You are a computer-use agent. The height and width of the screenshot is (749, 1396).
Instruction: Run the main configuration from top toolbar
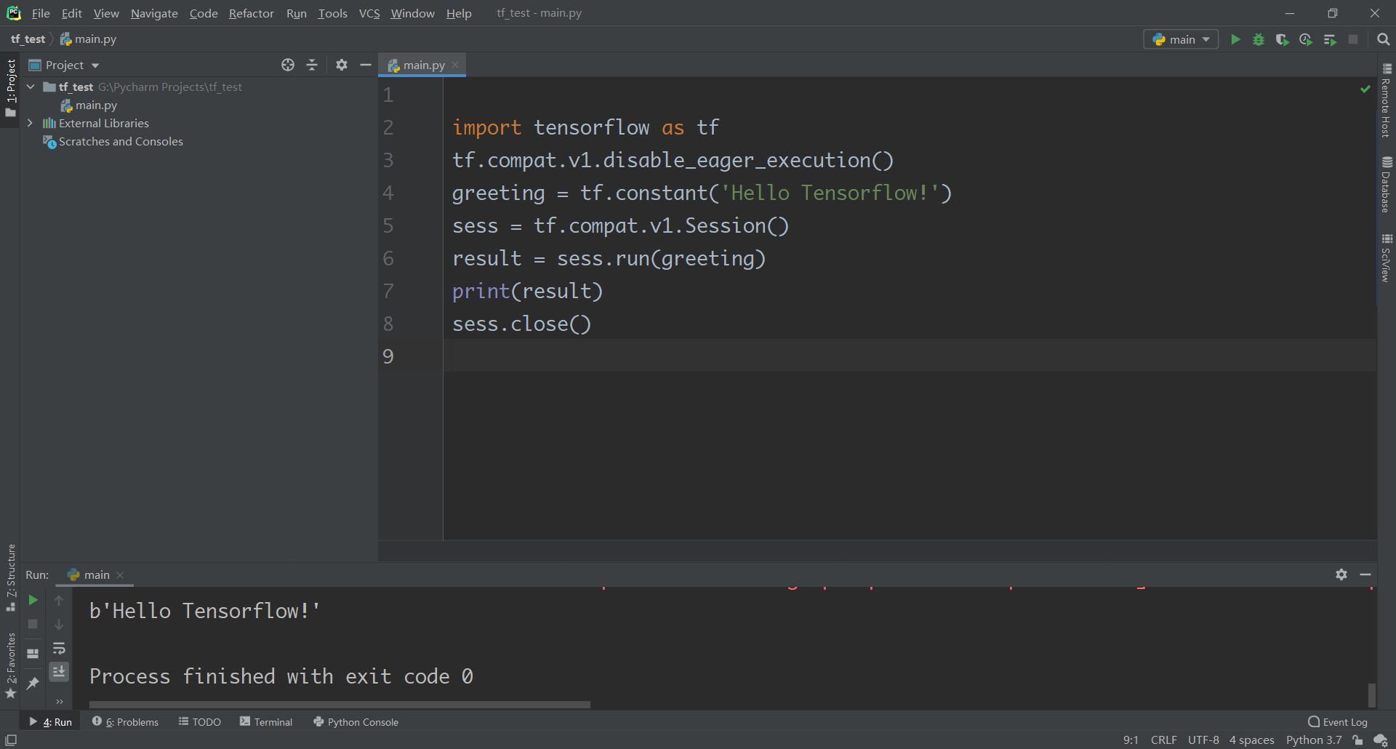1235,39
